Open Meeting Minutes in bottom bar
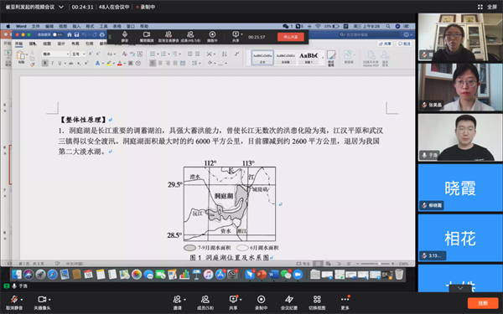The height and width of the screenshot is (314, 503). pyautogui.click(x=289, y=302)
